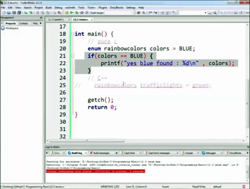The image size is (250, 189).
Task: Click the red status icon in status bar corner
Action: click(244, 186)
